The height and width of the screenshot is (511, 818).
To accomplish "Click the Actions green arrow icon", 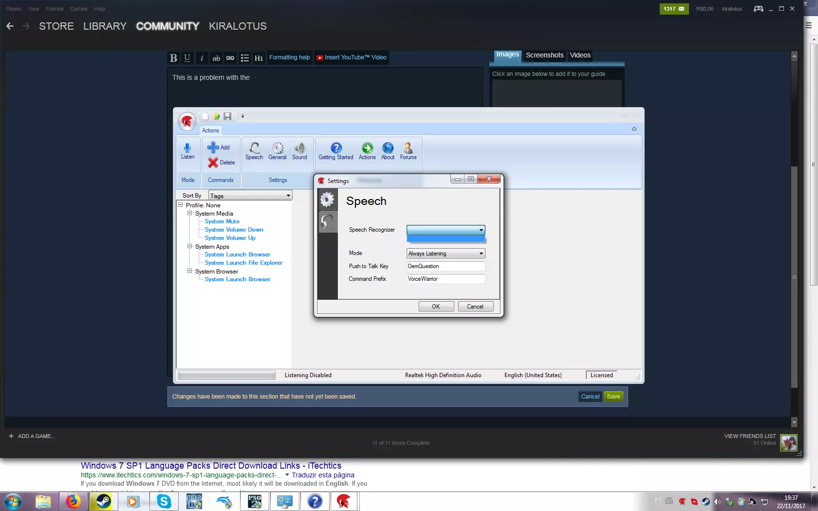I will click(367, 151).
